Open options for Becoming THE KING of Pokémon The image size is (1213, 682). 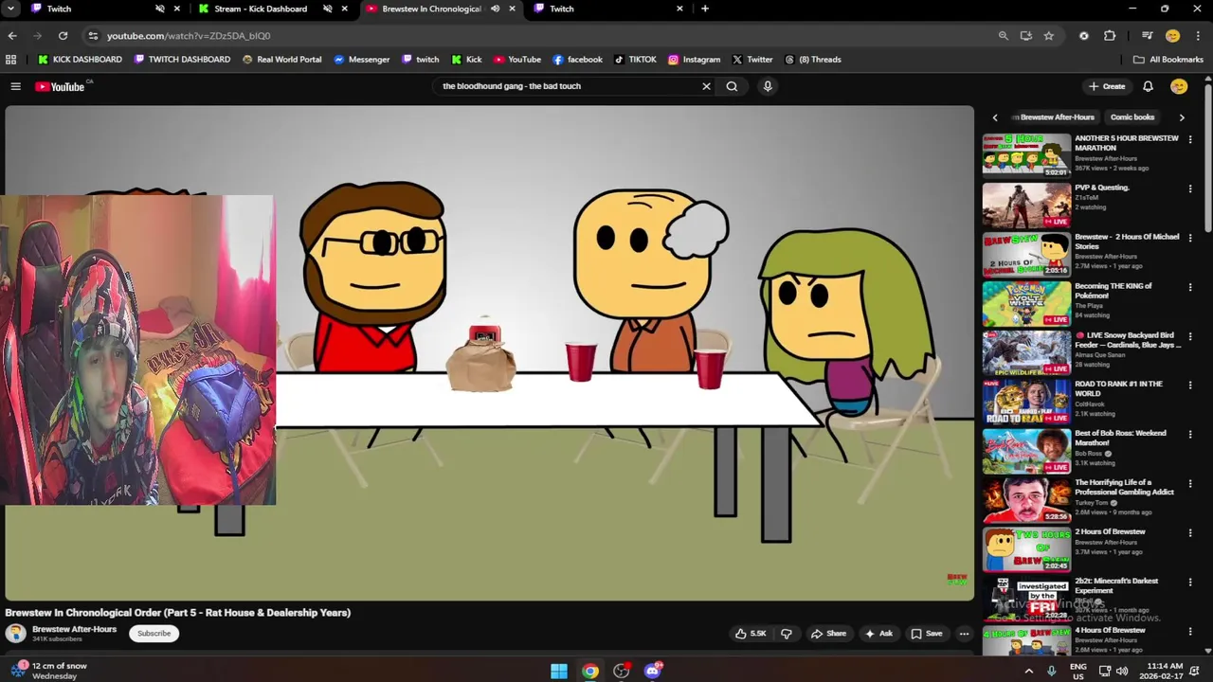1190,287
